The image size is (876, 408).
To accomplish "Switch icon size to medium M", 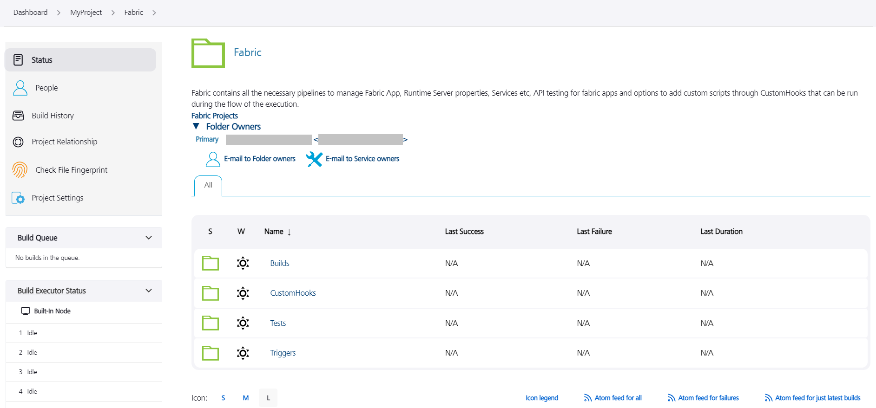I will tap(245, 398).
